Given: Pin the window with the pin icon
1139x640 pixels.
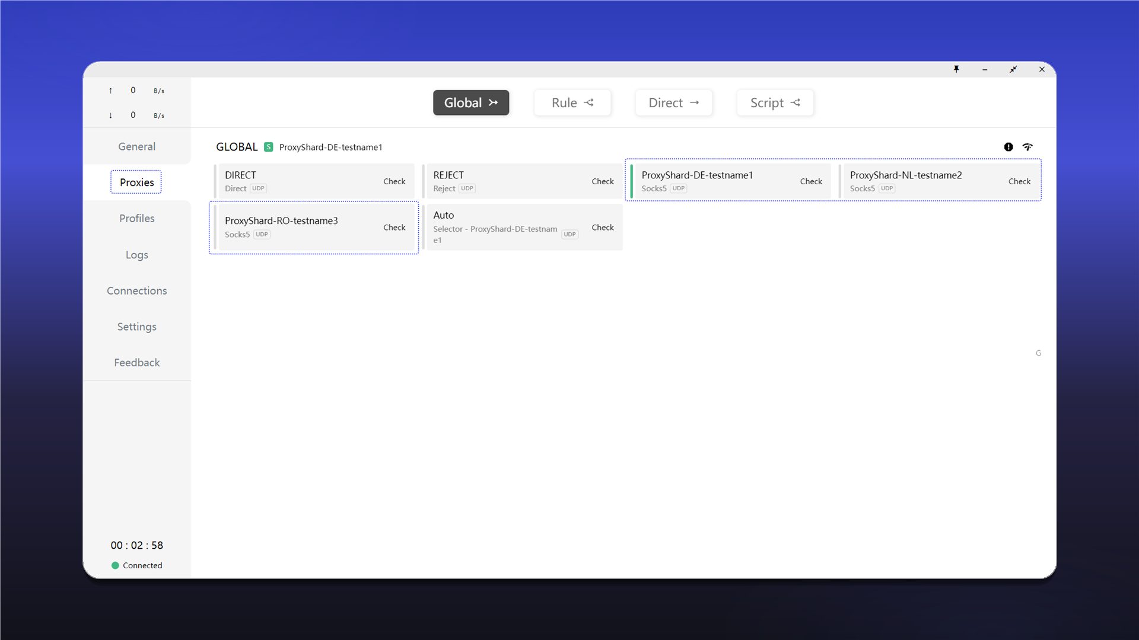Looking at the screenshot, I should [x=956, y=69].
